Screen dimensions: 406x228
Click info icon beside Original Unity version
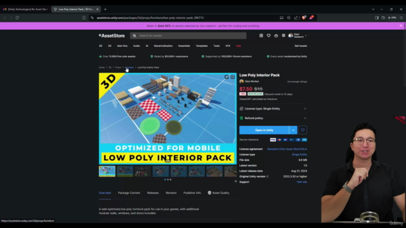(268, 177)
